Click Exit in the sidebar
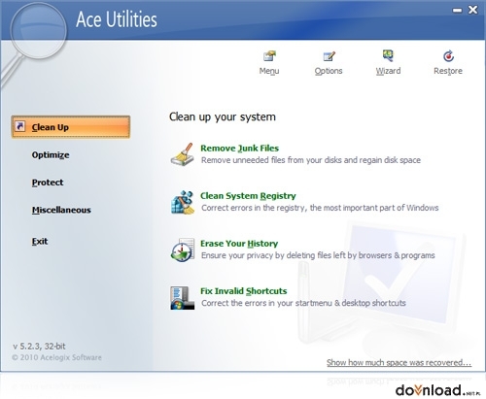486x399 pixels. click(x=40, y=242)
